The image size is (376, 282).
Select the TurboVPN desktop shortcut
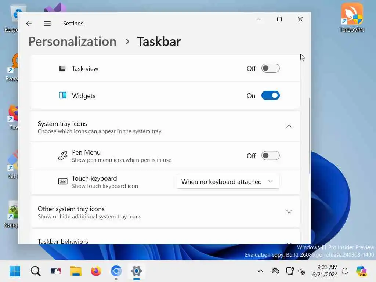(352, 18)
